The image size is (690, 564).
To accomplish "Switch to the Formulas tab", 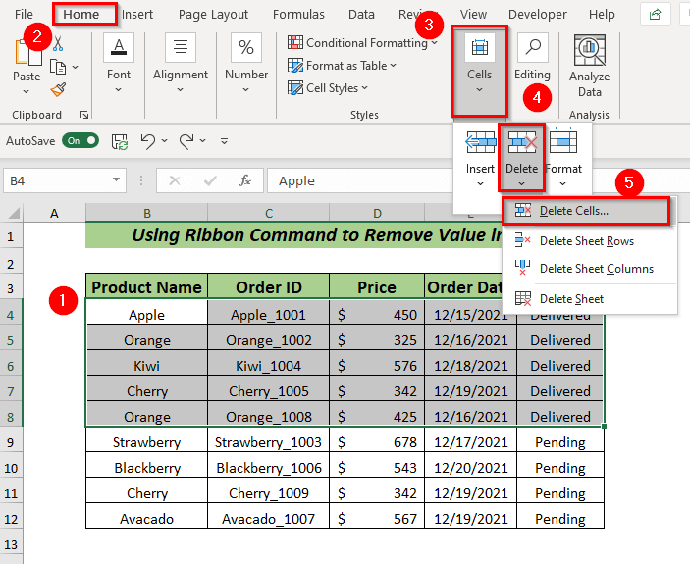I will pyautogui.click(x=298, y=15).
